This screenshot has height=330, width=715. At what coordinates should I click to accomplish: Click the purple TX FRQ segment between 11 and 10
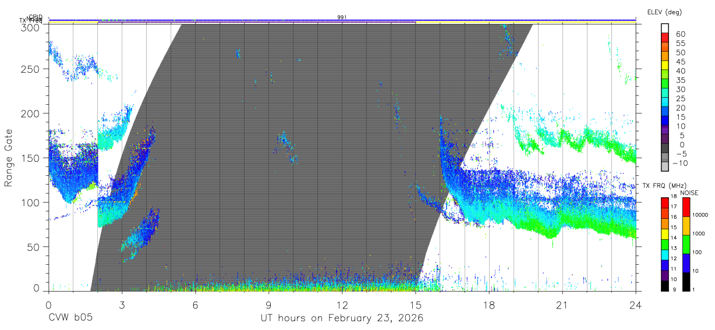pyautogui.click(x=664, y=275)
